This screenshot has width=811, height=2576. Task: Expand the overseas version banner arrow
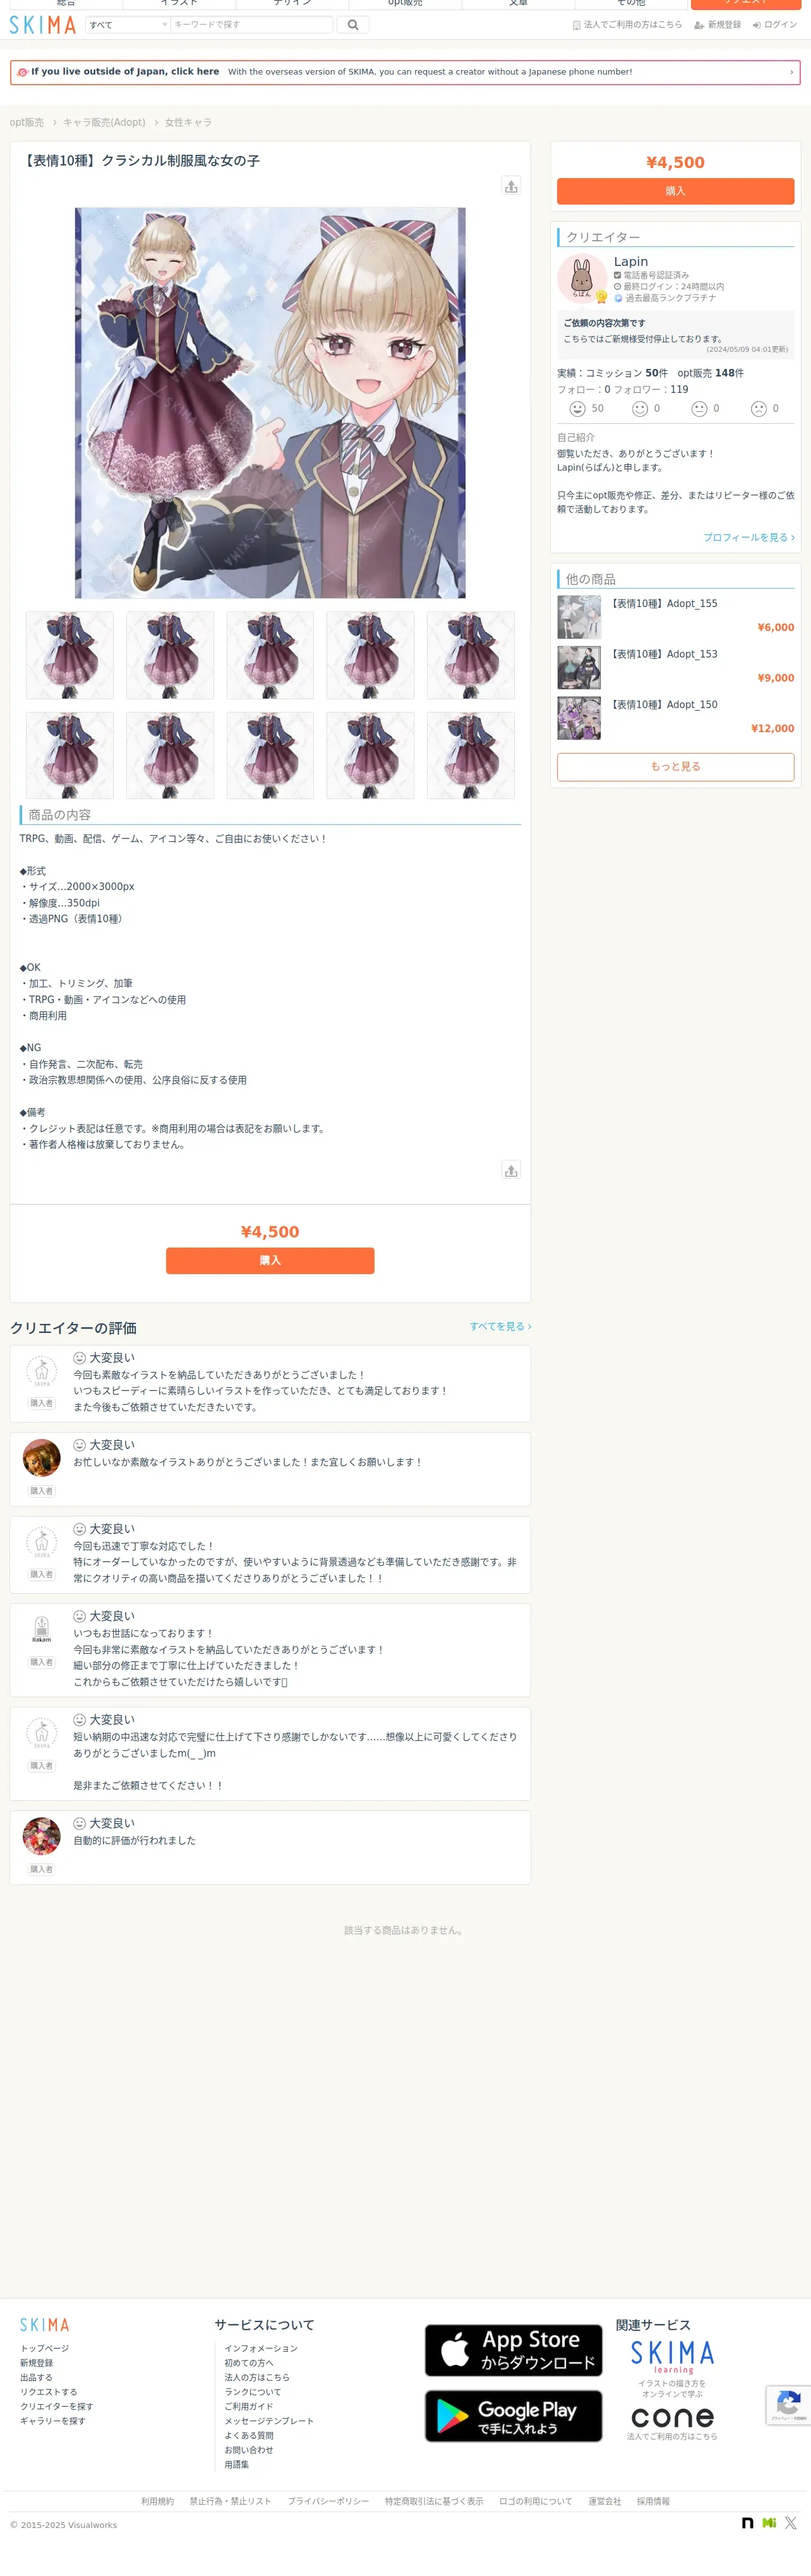pyautogui.click(x=791, y=72)
